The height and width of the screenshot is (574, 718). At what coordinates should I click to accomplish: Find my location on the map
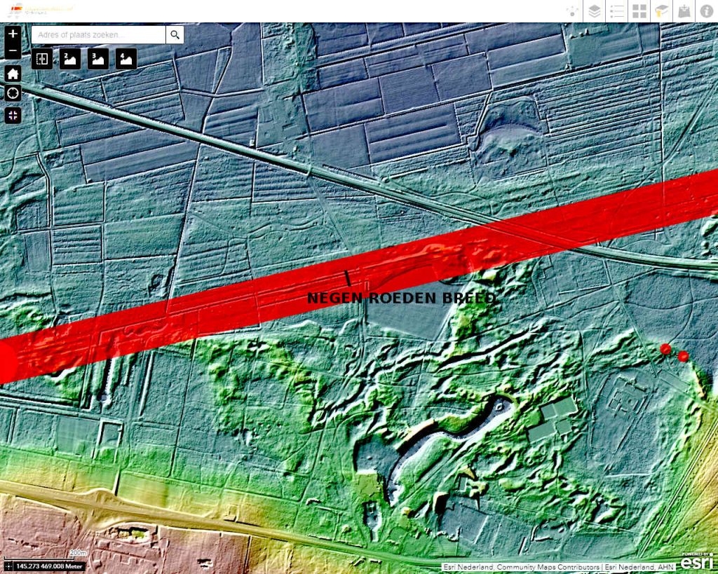(x=13, y=93)
